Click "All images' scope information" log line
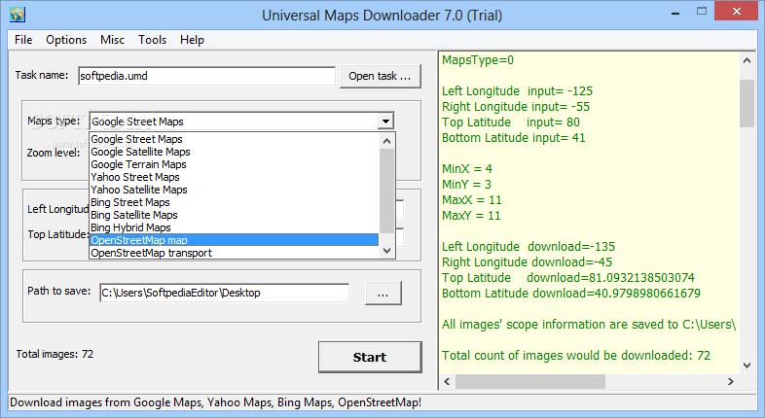 pos(589,325)
